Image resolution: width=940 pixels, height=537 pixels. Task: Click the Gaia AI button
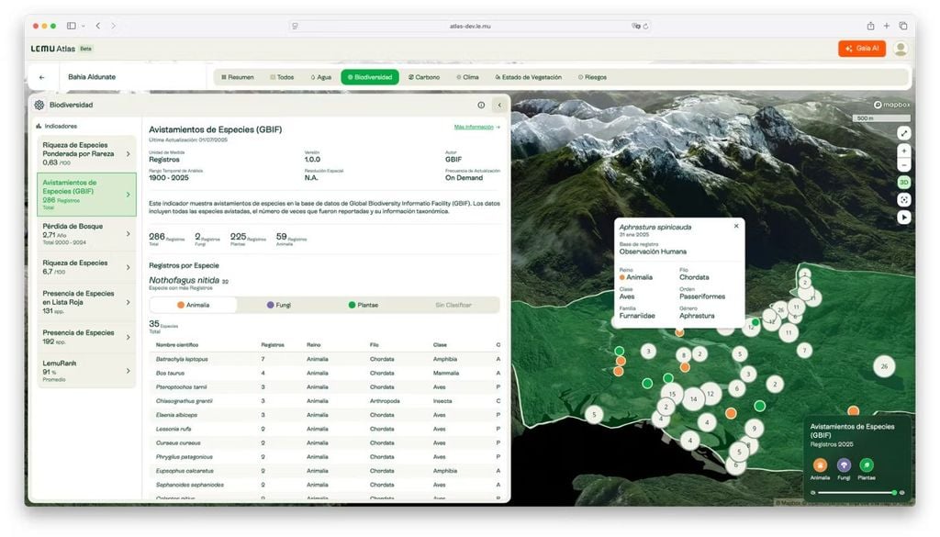coord(861,48)
